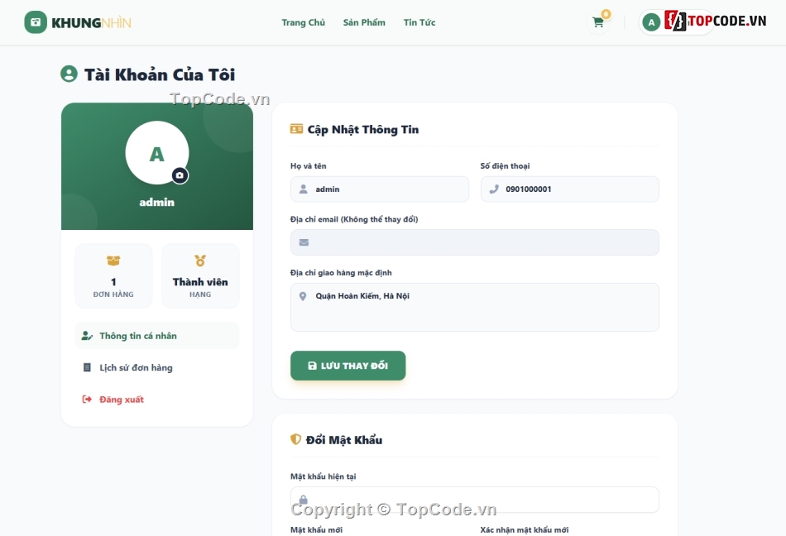Click the Xác nhận mật khẩu mới label

(x=525, y=529)
